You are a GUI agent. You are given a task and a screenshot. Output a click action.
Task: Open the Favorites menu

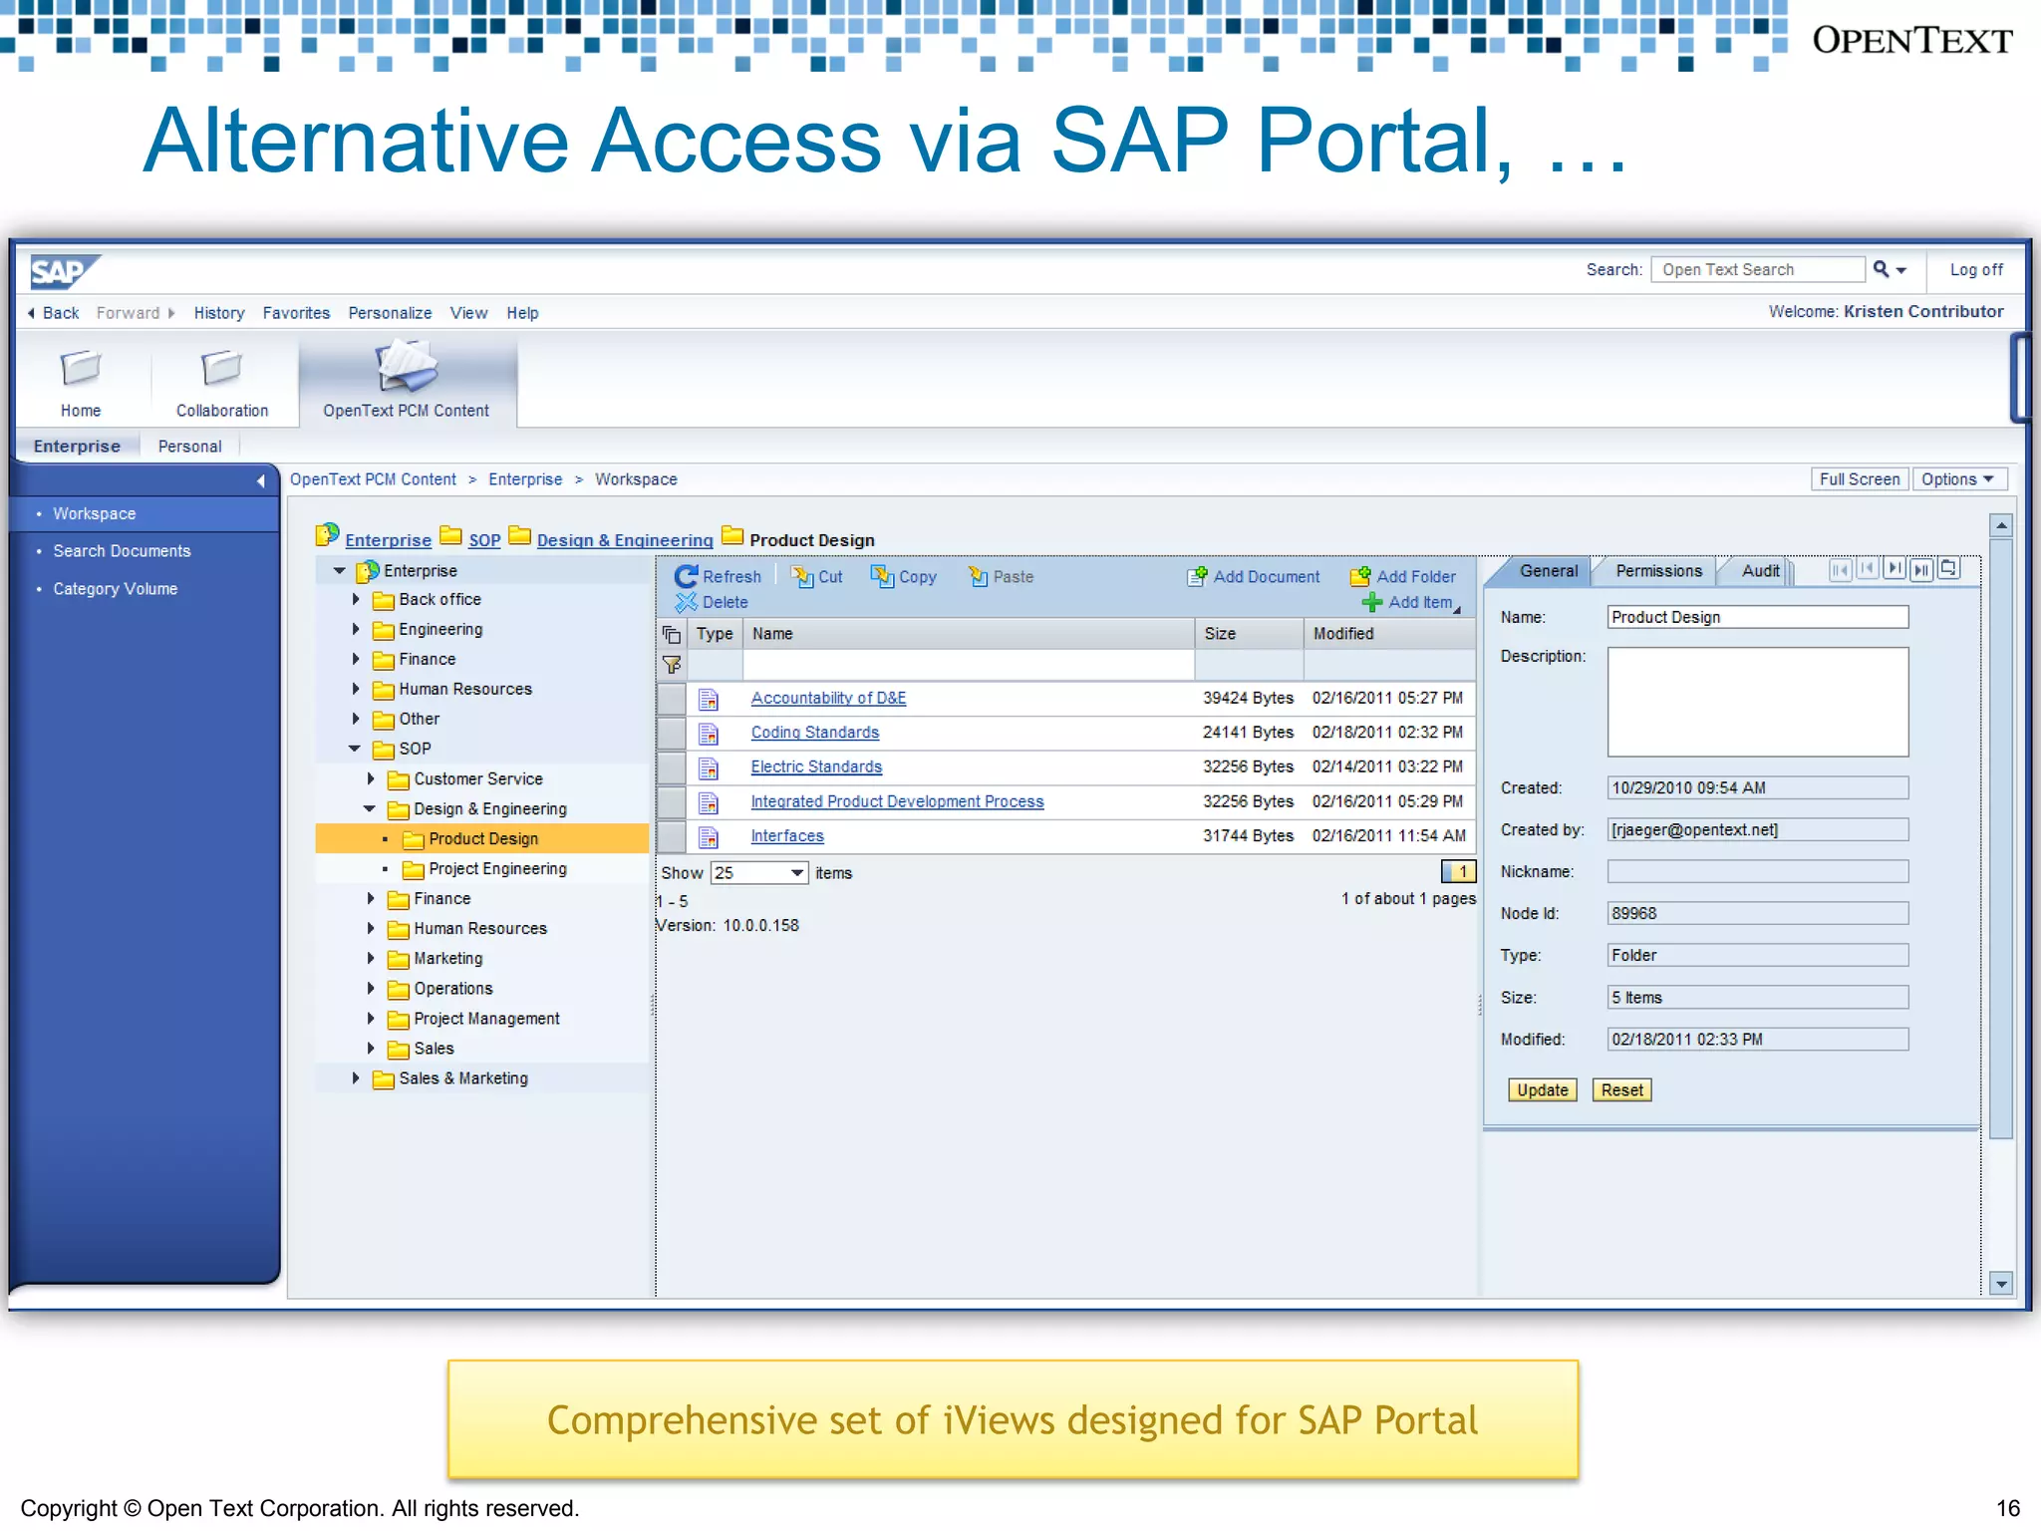pyautogui.click(x=296, y=313)
